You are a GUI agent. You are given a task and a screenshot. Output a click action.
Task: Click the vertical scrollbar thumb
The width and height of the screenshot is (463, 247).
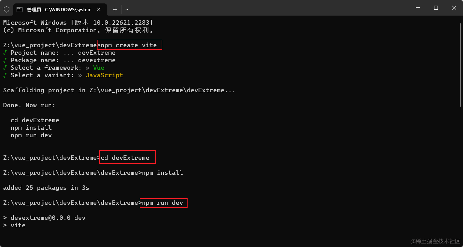pyautogui.click(x=461, y=65)
